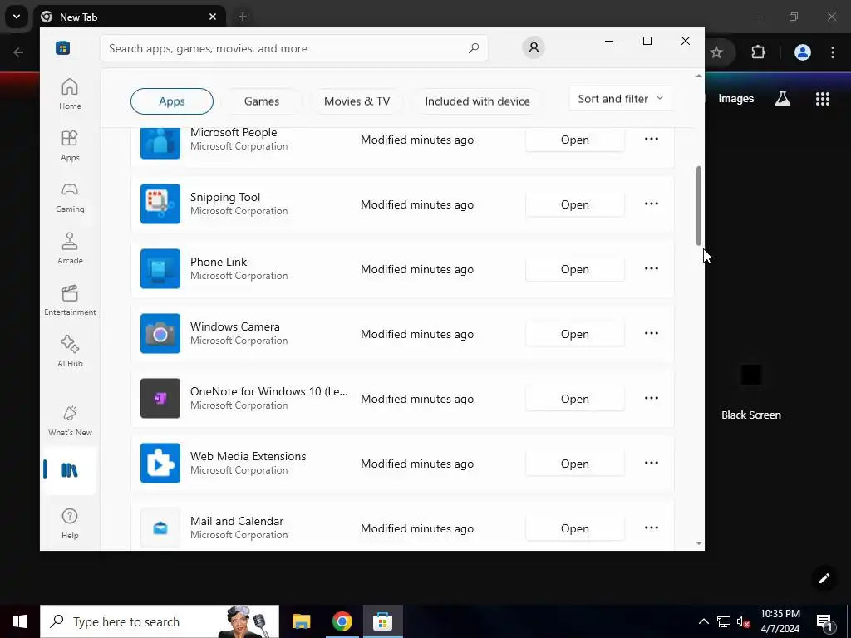851x638 pixels.
Task: Open a new Chrome tab with plus
Action: pyautogui.click(x=243, y=17)
